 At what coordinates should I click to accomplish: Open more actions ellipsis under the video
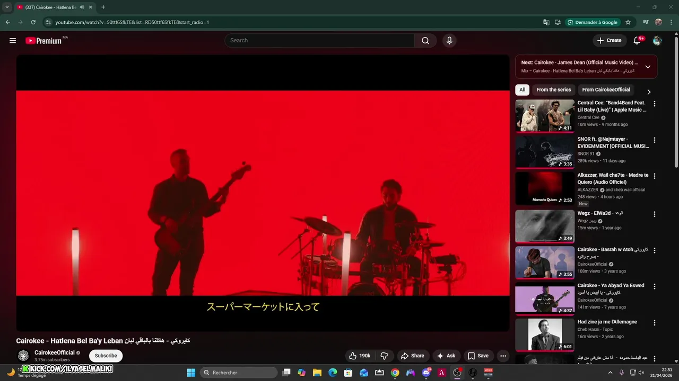coord(503,356)
